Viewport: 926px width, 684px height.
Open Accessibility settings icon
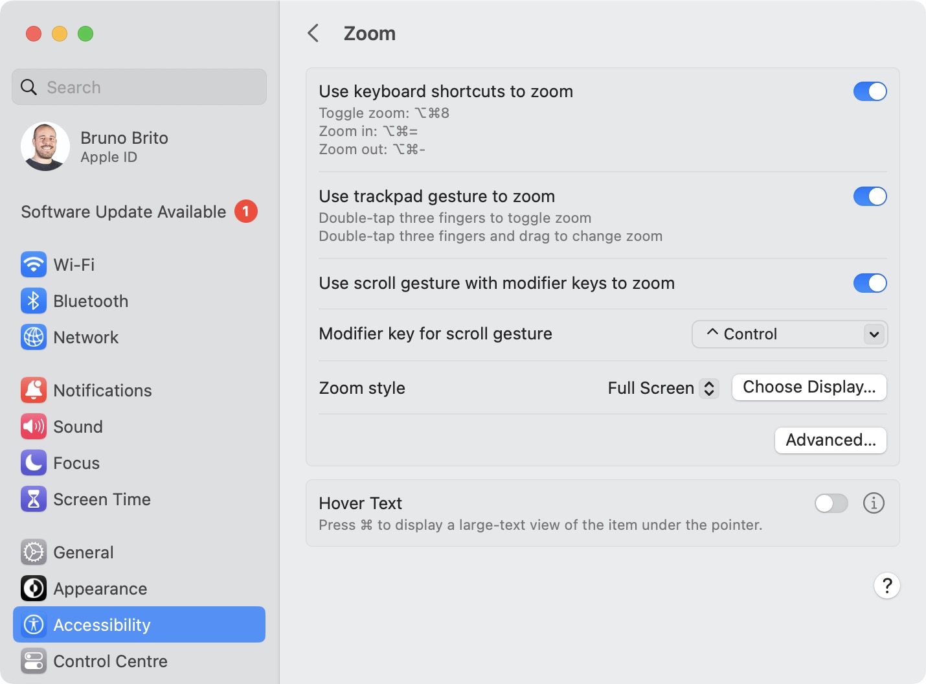(33, 624)
